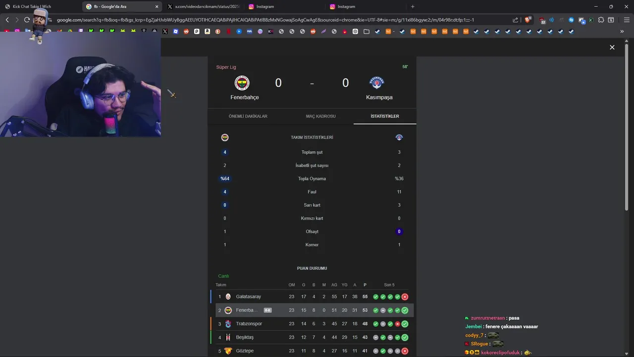Click chat username Jembei

pos(474,327)
